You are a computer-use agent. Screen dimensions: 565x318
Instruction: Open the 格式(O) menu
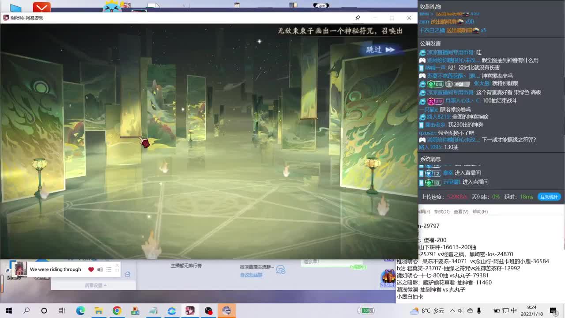click(442, 212)
